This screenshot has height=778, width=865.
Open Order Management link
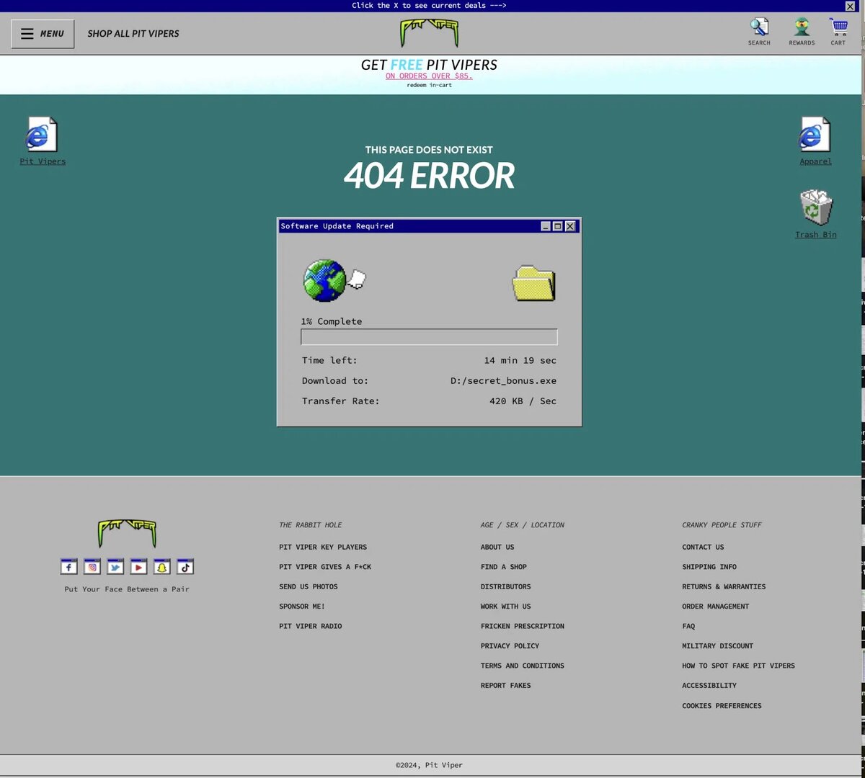click(x=716, y=607)
